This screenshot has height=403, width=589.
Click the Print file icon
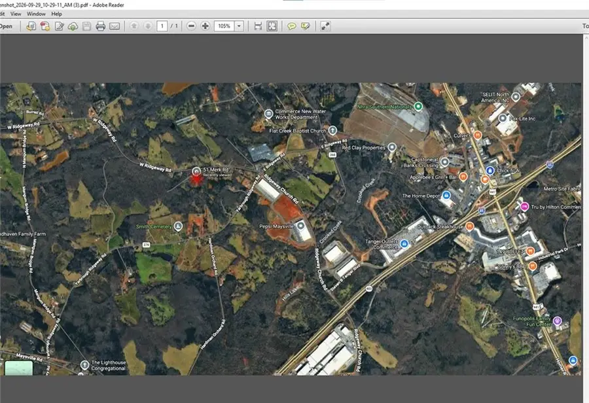100,26
